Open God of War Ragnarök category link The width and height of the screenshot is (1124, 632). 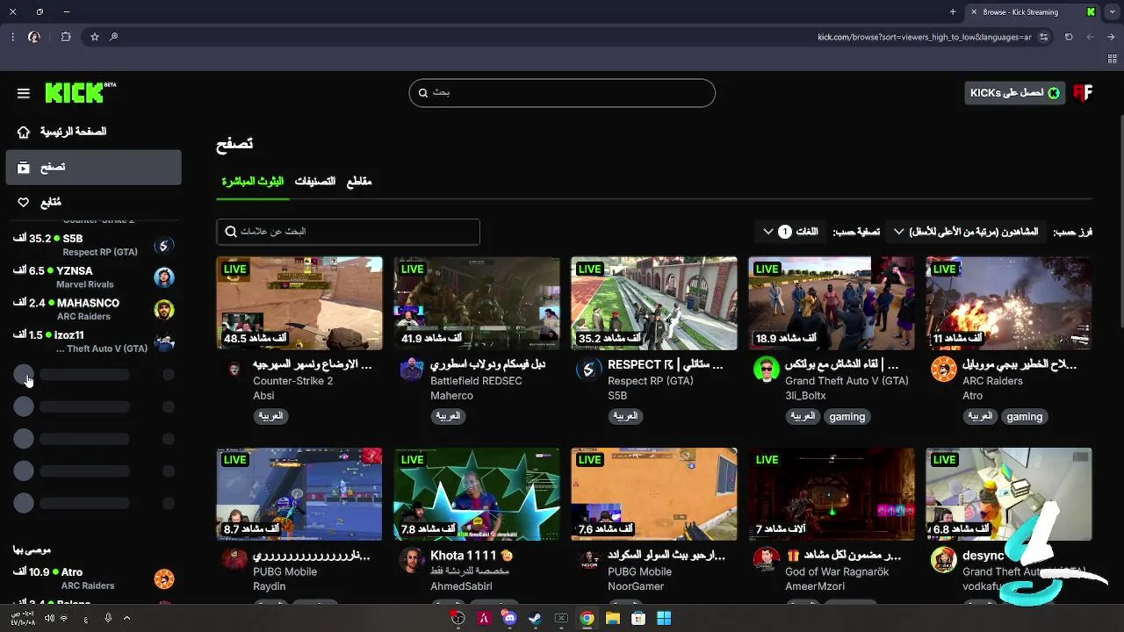click(837, 571)
